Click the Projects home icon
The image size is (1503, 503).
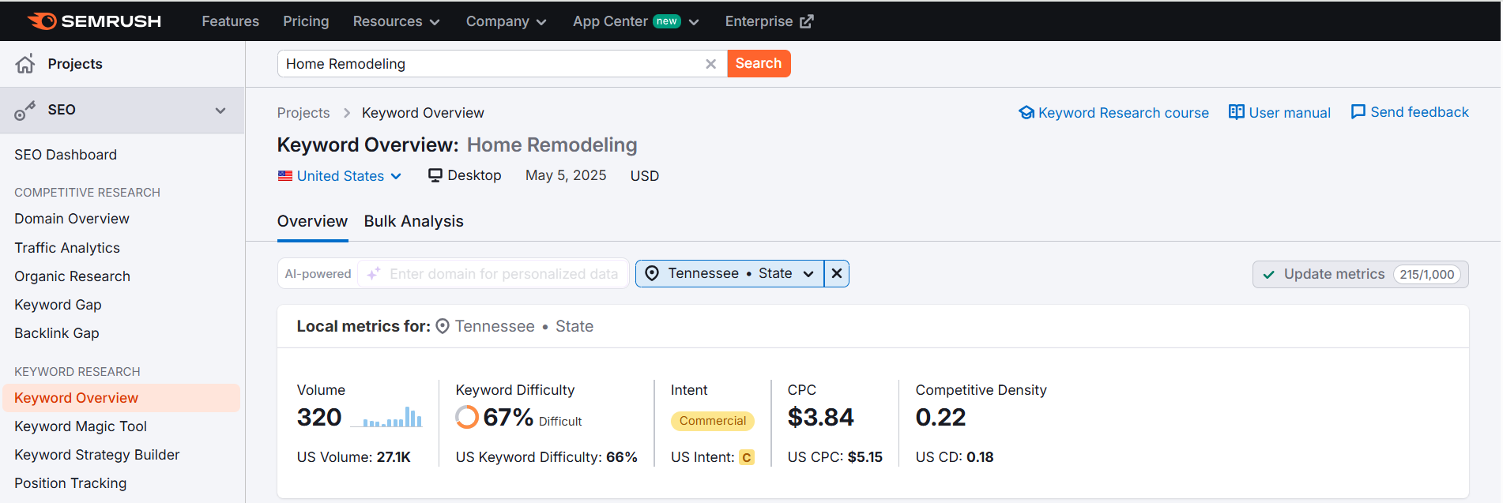(25, 64)
